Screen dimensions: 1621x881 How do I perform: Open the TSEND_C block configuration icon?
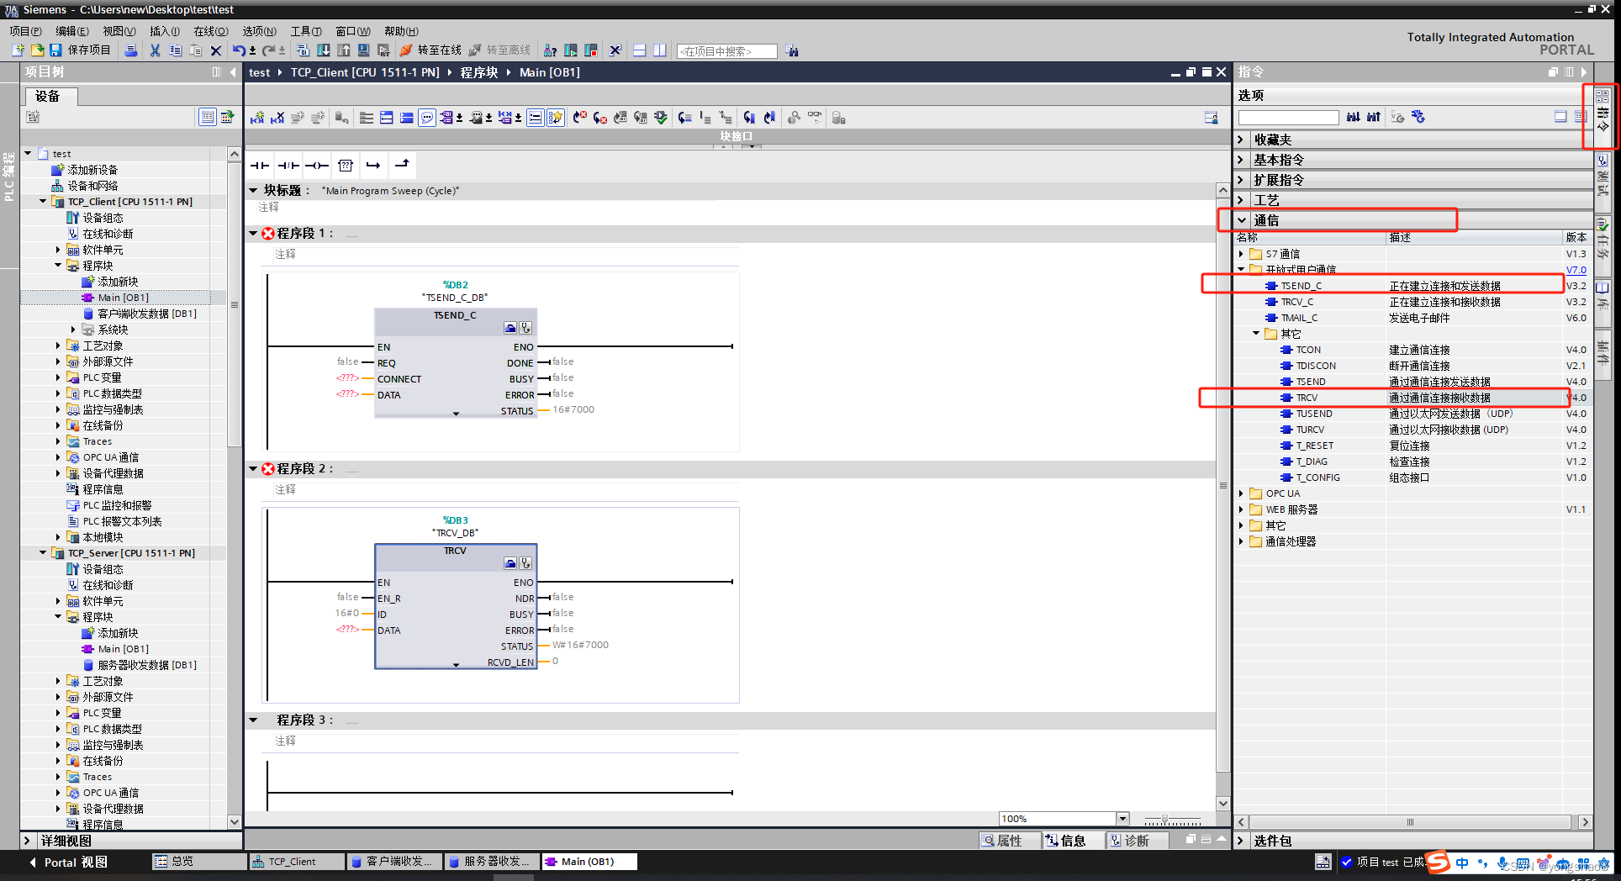click(510, 328)
